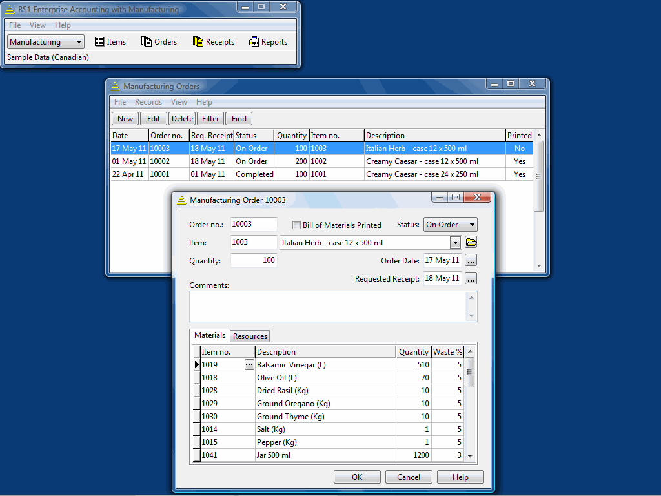Open the View menu in the BS1 main window
The image size is (661, 496).
tap(37, 25)
